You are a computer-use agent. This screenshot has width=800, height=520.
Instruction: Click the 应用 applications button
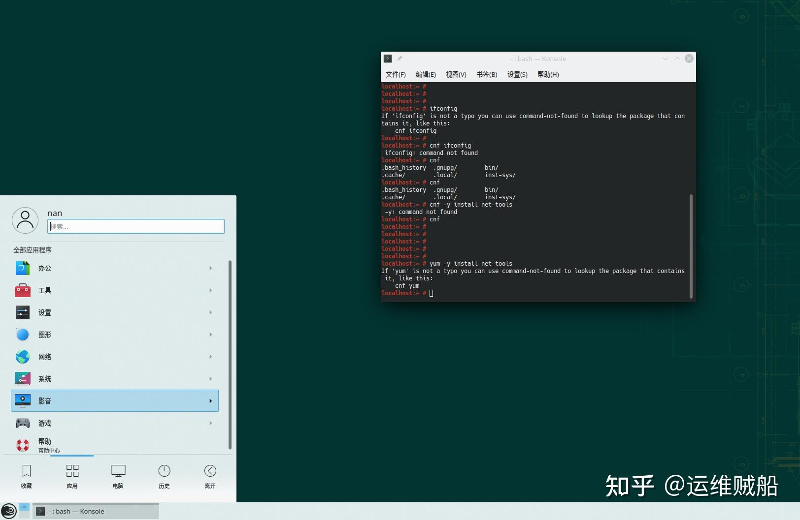point(72,476)
